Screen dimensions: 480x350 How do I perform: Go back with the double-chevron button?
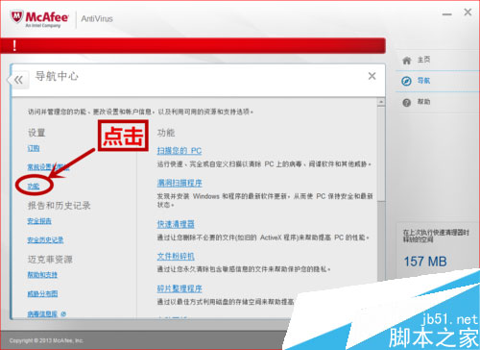tap(18, 80)
